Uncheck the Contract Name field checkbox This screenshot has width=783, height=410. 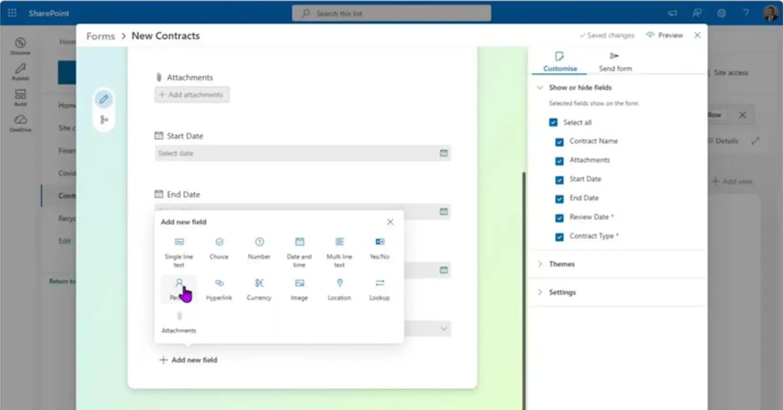(x=559, y=141)
